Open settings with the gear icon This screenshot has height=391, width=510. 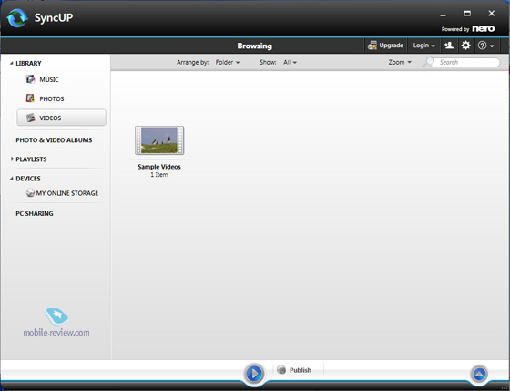[x=465, y=46]
